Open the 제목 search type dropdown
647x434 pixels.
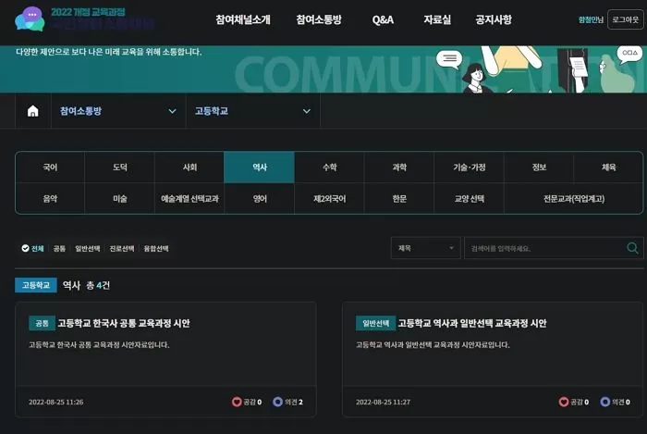pyautogui.click(x=425, y=248)
